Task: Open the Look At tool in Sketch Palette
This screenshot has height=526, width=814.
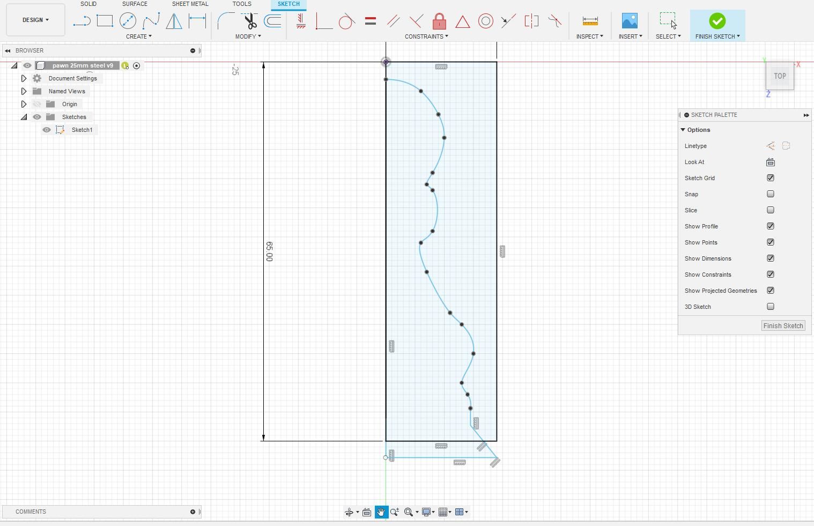Action: point(771,162)
